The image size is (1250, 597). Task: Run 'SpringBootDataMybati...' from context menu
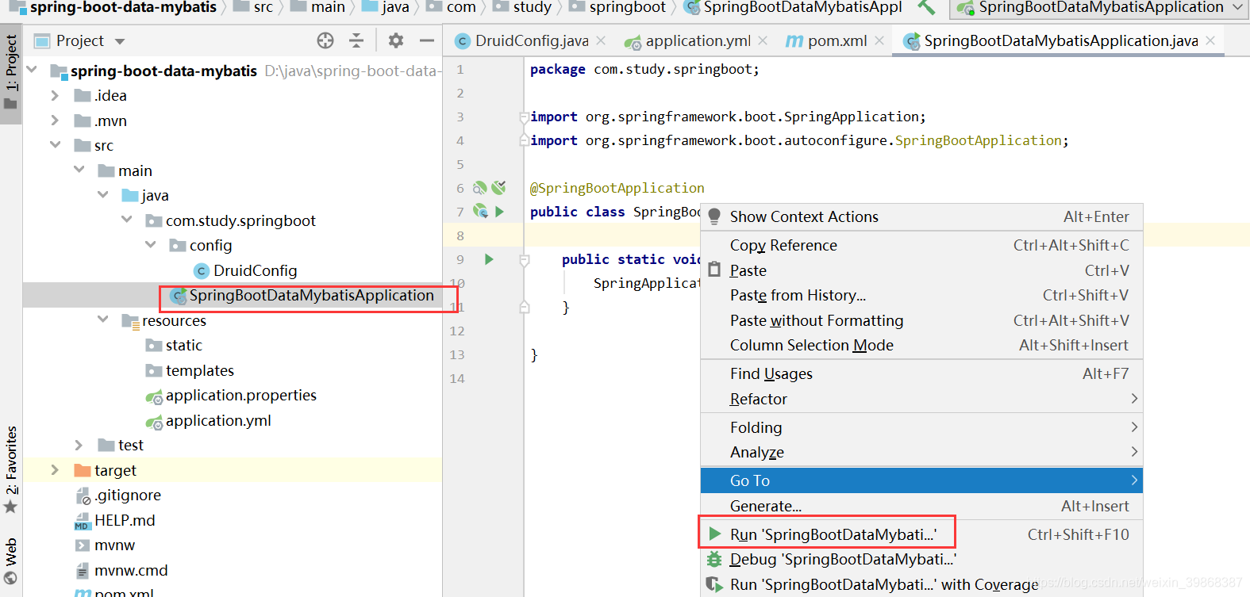click(x=921, y=534)
